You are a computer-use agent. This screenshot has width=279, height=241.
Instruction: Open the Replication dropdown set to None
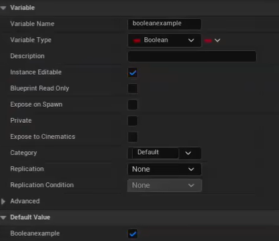(x=164, y=170)
